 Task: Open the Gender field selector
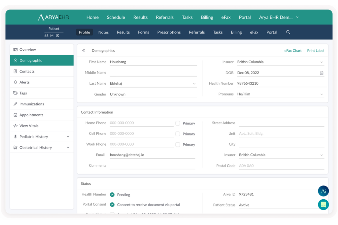click(153, 94)
